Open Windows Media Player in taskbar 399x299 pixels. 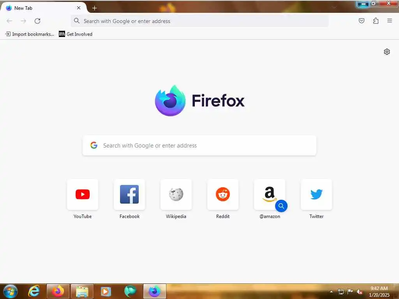pos(106,291)
